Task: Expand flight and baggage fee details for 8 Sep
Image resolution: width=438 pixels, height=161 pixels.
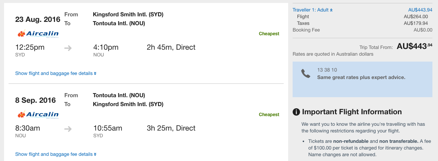Action: coord(56,154)
